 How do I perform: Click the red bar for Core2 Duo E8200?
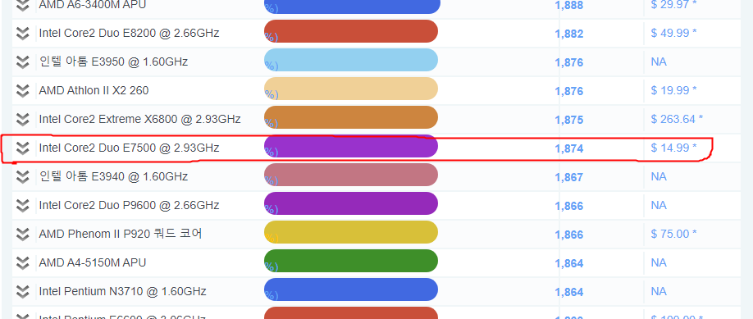point(351,31)
